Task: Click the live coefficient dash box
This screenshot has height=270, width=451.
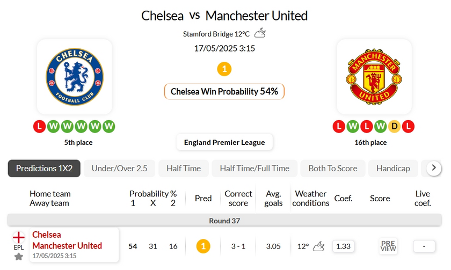Action: [424, 246]
